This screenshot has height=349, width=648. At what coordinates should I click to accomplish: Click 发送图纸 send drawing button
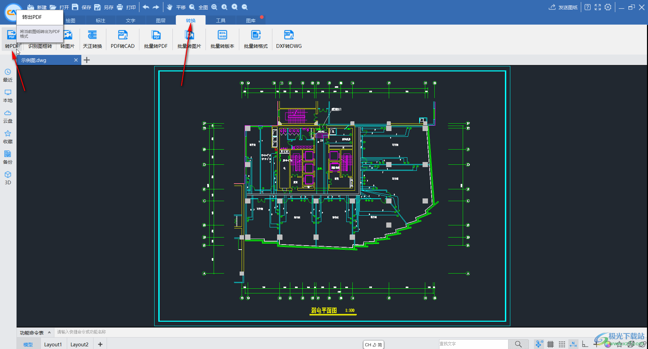point(563,7)
